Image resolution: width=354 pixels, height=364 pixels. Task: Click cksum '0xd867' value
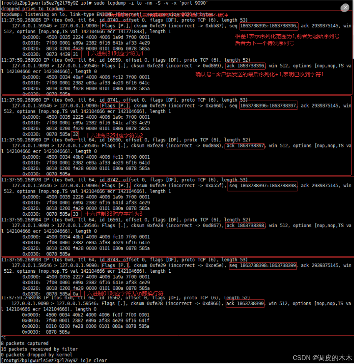[x=211, y=225]
